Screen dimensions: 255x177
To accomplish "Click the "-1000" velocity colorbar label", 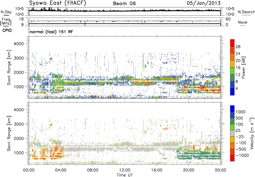I will (x=242, y=155).
